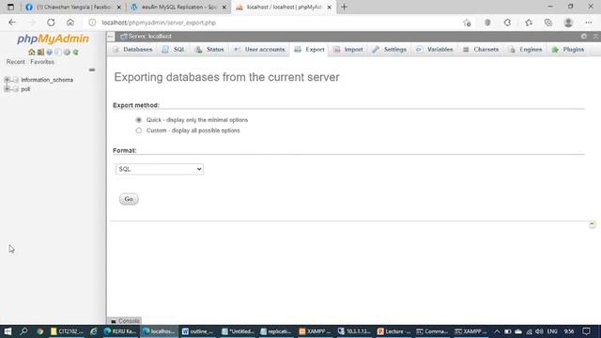Click the collapse-all icon in navigation panel
This screenshot has height=338, width=601.
pos(92,69)
